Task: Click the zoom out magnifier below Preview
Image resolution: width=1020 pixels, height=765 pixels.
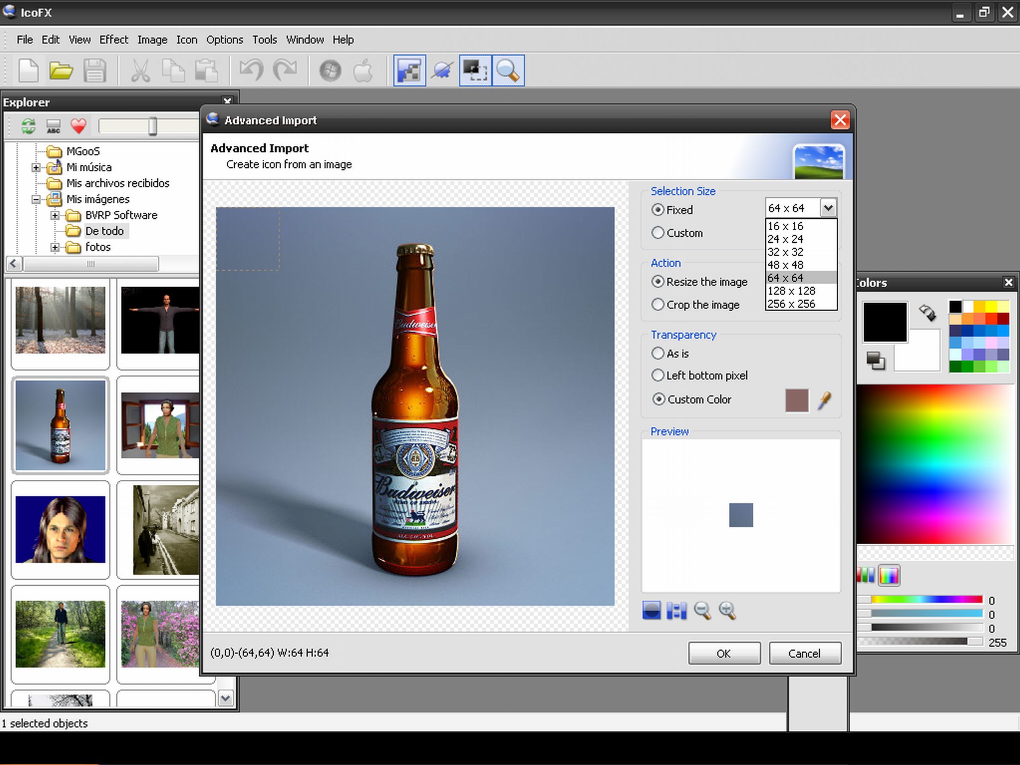Action: (x=702, y=610)
